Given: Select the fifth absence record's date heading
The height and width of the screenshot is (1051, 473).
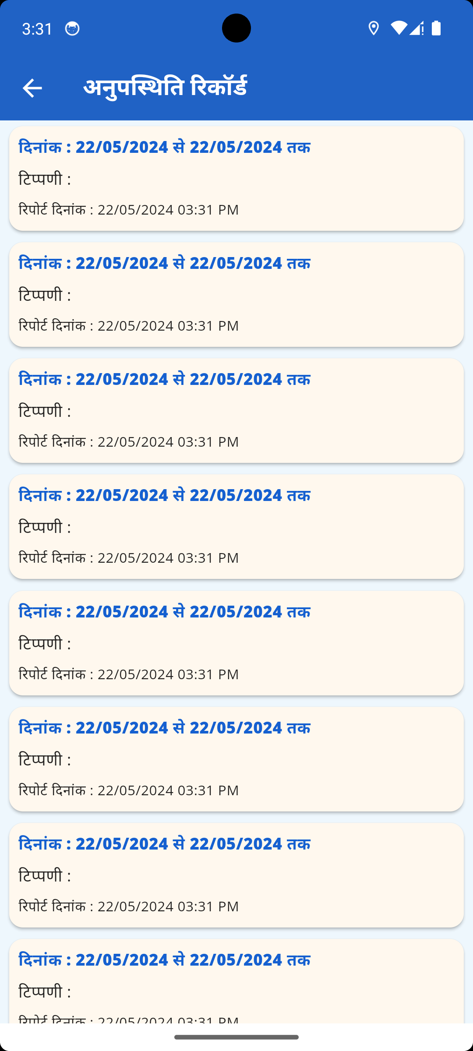Looking at the screenshot, I should (x=164, y=612).
